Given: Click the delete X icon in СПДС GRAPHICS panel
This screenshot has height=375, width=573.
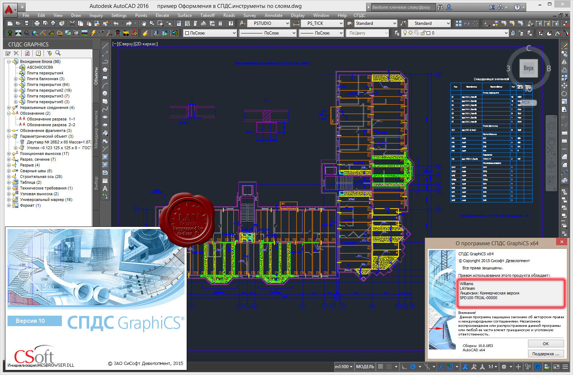Looking at the screenshot, I should click(16, 53).
